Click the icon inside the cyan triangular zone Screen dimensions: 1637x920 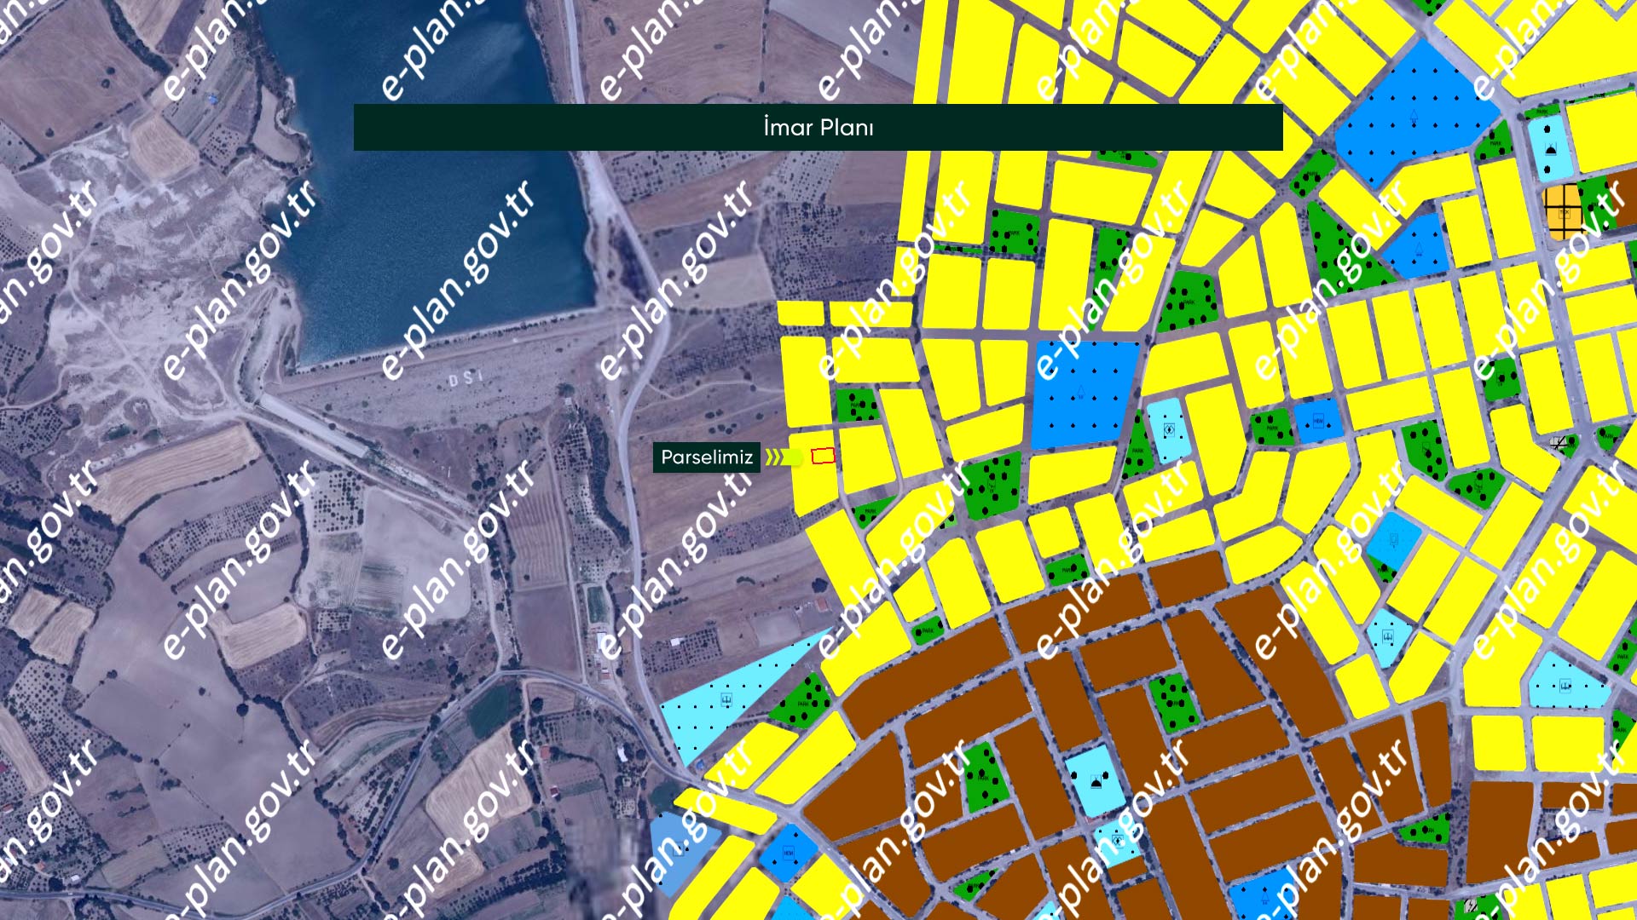(x=726, y=700)
